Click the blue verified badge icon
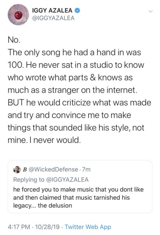The image size is (160, 235). coord(77,11)
